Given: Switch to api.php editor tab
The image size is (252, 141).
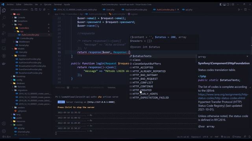Looking at the screenshot, I should (187, 9).
